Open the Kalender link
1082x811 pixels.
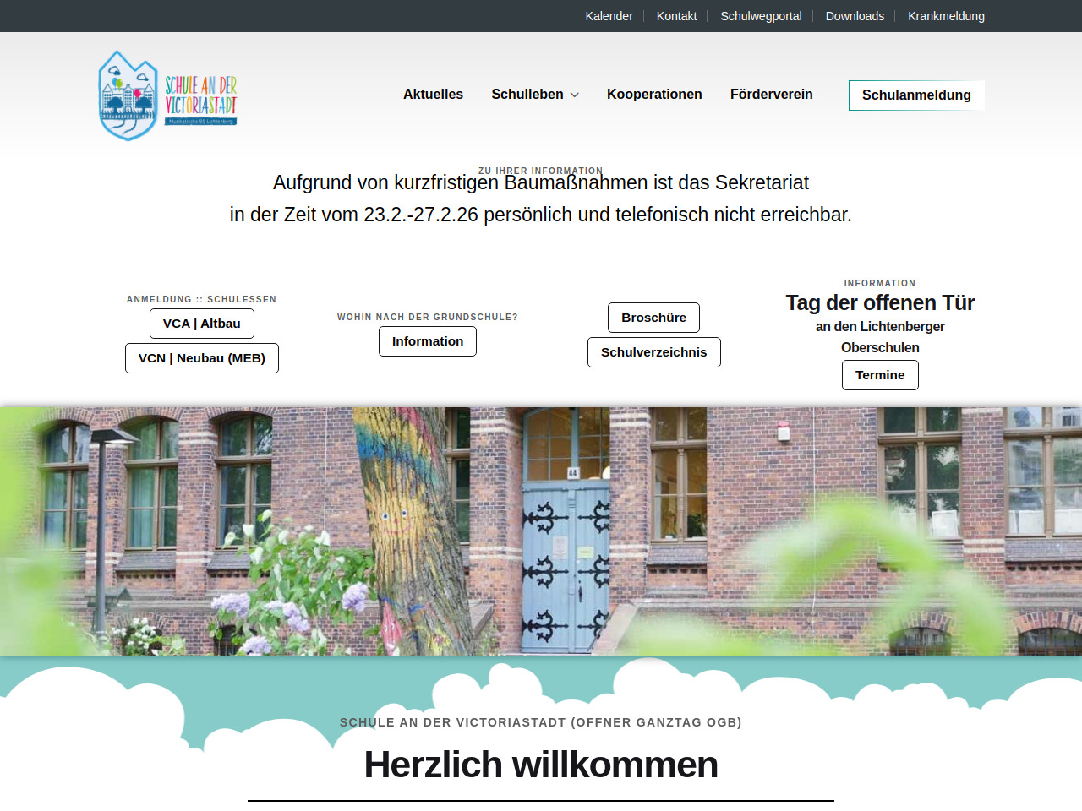(609, 16)
